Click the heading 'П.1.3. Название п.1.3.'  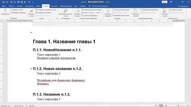pyautogui.click(x=52, y=95)
